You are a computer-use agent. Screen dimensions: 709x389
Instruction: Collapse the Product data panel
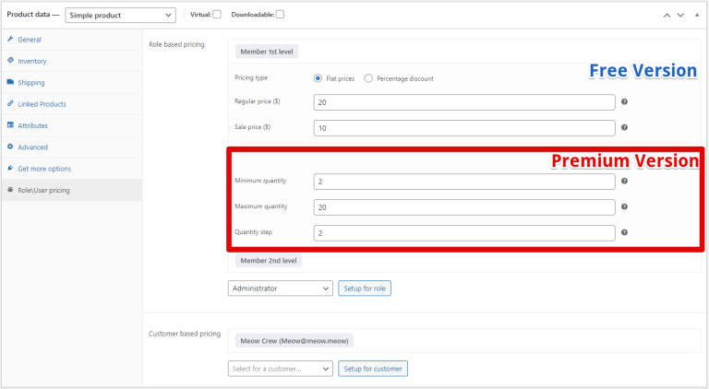(697, 15)
